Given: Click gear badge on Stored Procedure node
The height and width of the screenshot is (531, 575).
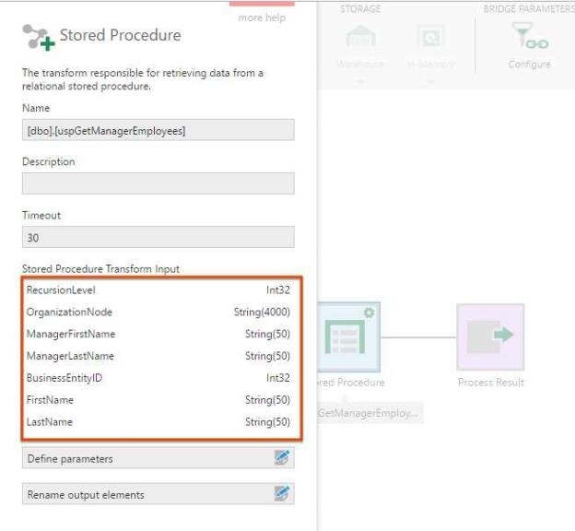Looking at the screenshot, I should point(369,313).
